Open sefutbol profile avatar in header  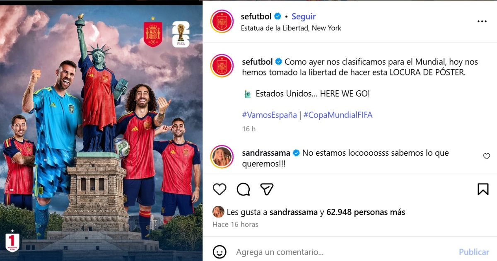pos(222,22)
